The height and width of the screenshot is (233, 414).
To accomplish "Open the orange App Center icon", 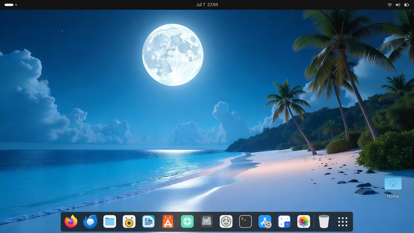I will coord(168,221).
